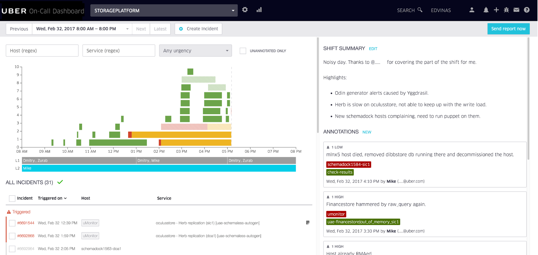Click NEW link beside Annotations
Viewport: 538px width, 255px height.
click(x=367, y=132)
